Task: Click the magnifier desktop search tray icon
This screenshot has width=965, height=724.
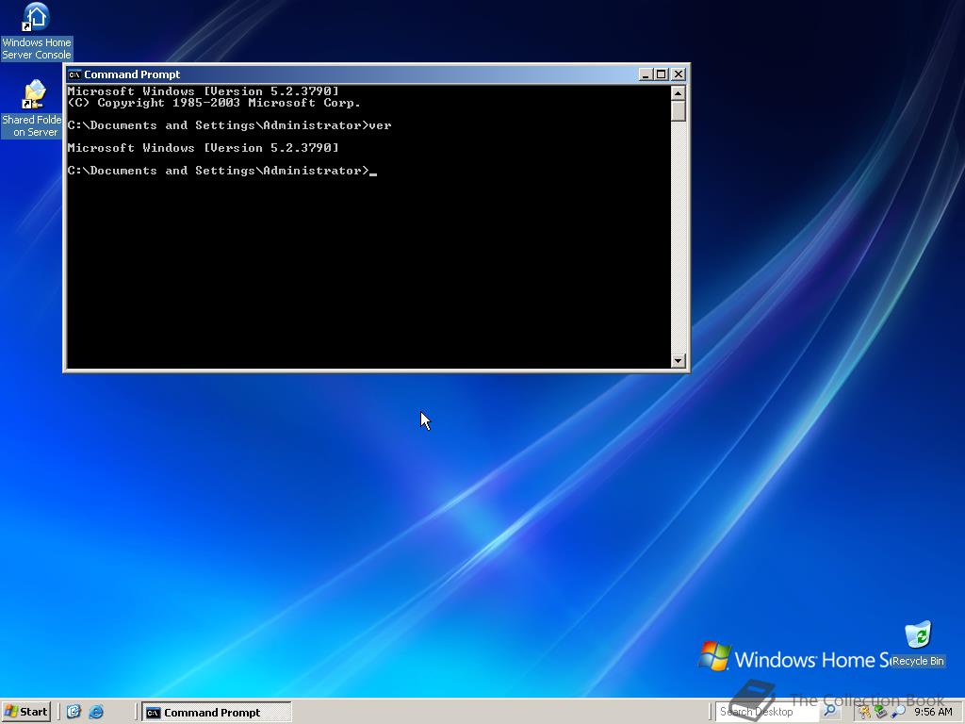Action: [x=898, y=713]
